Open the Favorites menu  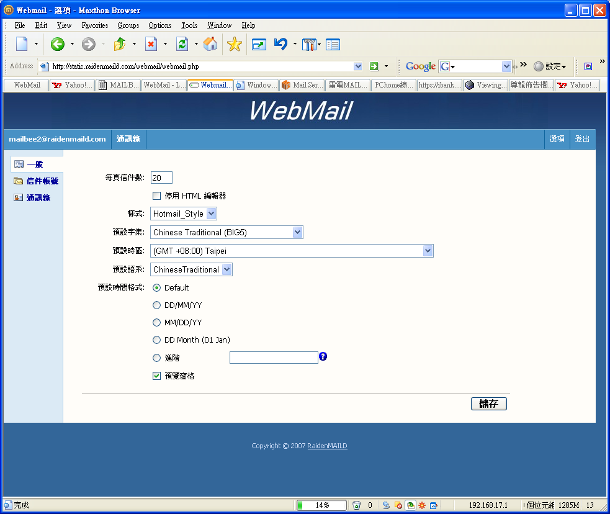95,25
